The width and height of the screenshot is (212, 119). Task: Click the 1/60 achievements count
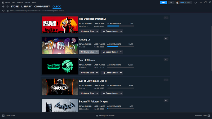point(131,106)
